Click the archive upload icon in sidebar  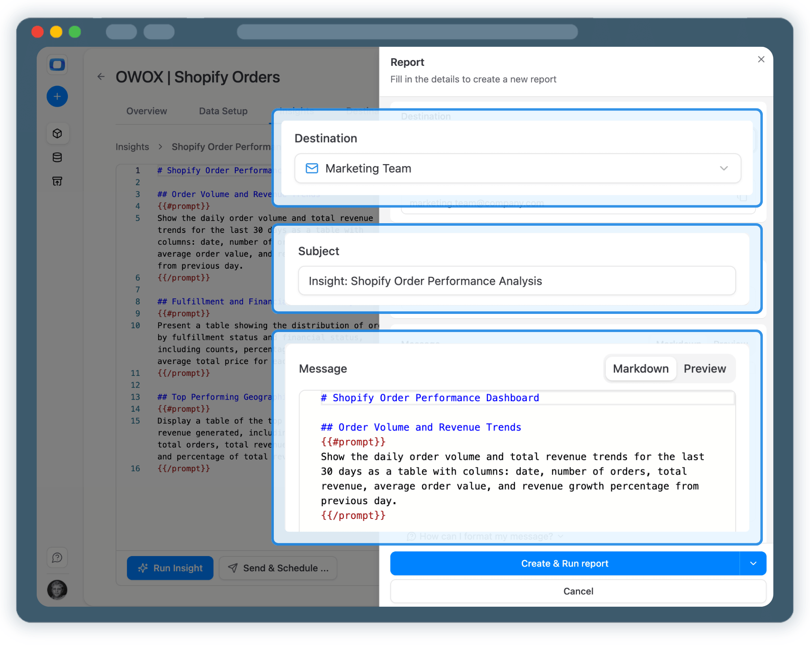pyautogui.click(x=57, y=181)
